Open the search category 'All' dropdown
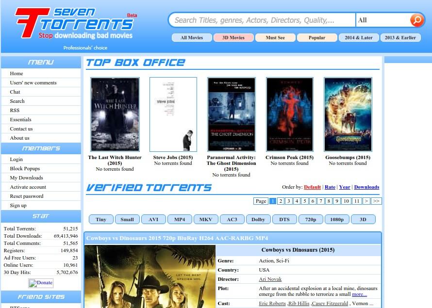 [382, 20]
